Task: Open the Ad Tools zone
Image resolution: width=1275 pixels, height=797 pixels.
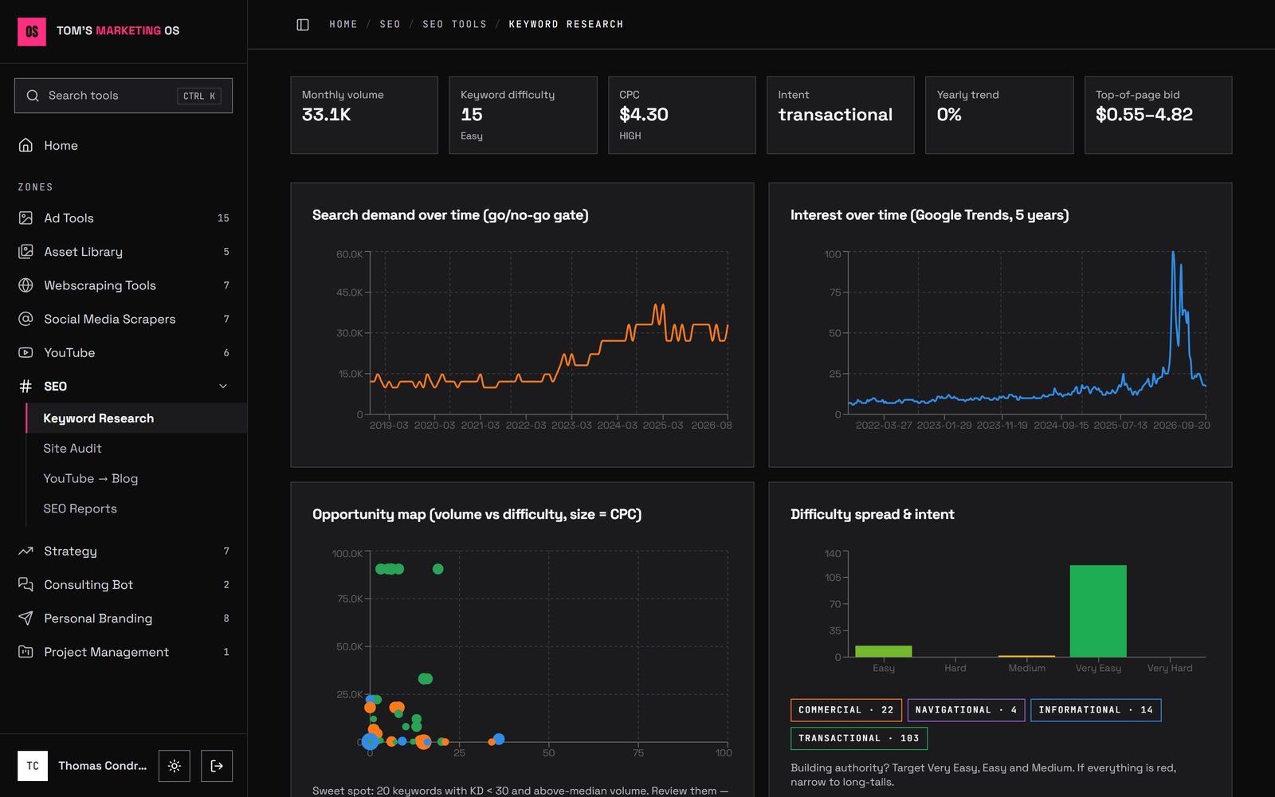Action: pyautogui.click(x=124, y=218)
